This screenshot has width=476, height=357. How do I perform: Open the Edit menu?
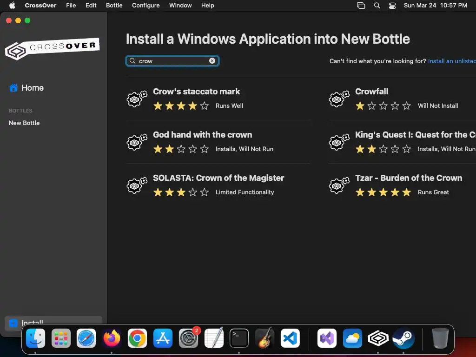pyautogui.click(x=91, y=5)
